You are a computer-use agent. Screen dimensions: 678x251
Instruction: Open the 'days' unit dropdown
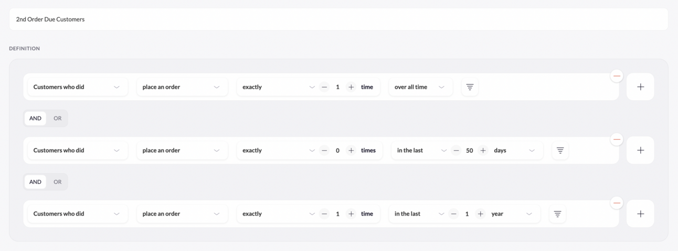pos(515,150)
